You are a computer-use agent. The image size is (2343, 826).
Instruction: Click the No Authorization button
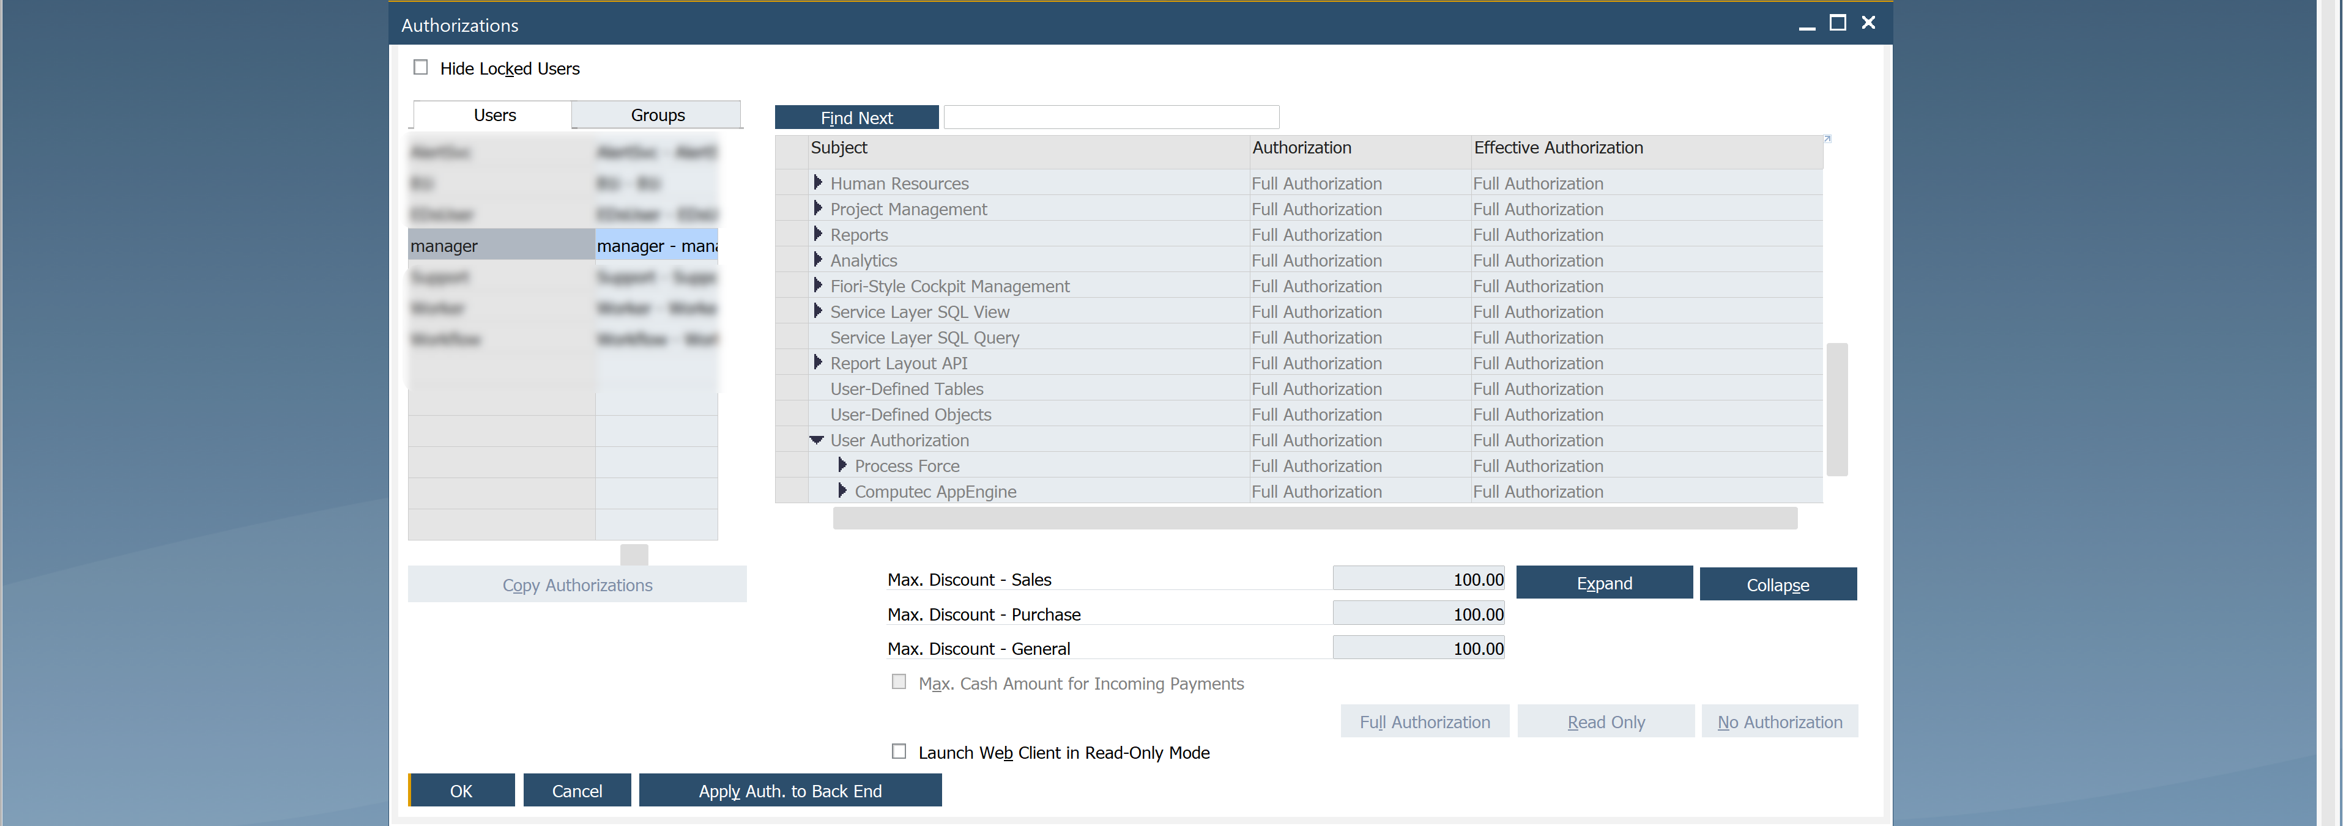click(1779, 721)
